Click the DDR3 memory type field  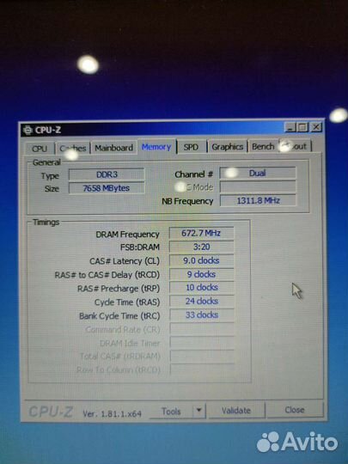(x=107, y=174)
